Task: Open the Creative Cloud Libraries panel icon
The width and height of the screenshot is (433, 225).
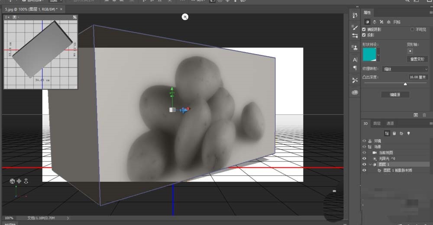Action: pos(355,92)
